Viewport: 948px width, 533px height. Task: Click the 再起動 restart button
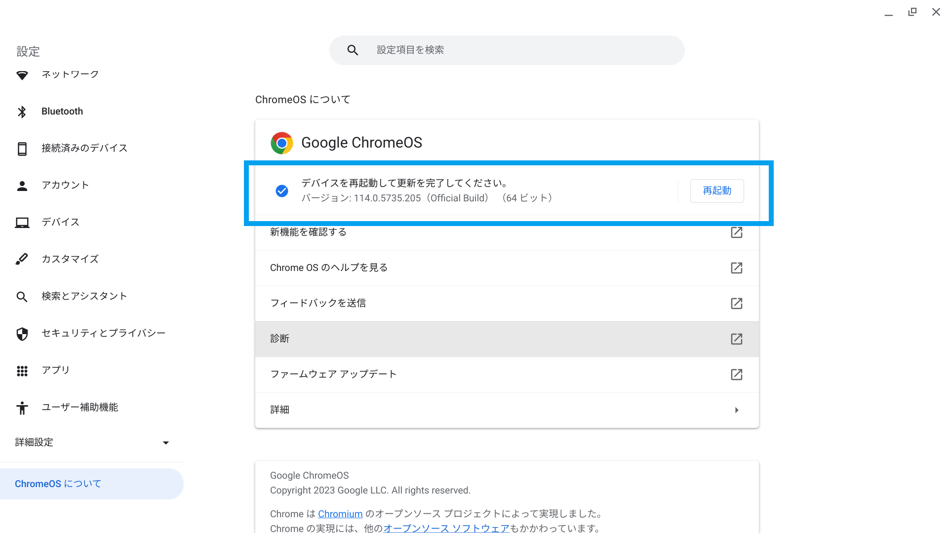coord(717,191)
